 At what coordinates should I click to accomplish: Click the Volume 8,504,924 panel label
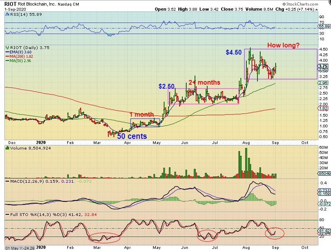coord(30,148)
